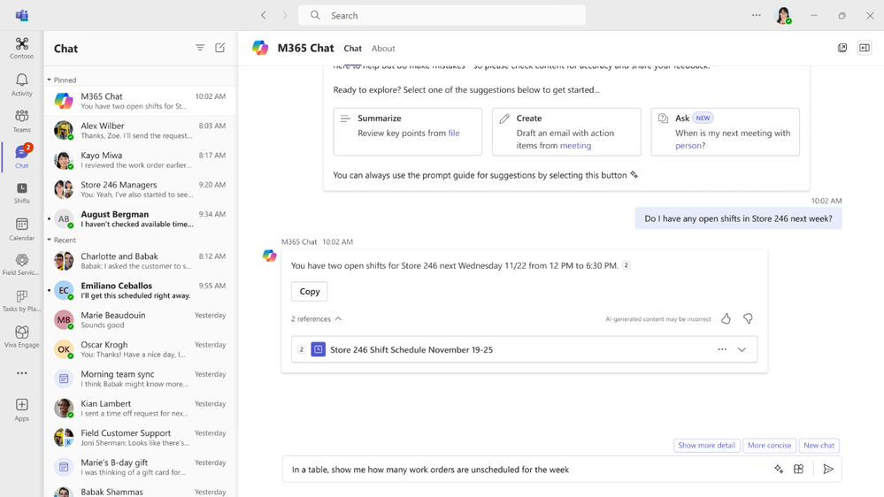Click the file link in Summarize card
Image resolution: width=884 pixels, height=497 pixels.
pyautogui.click(x=454, y=133)
